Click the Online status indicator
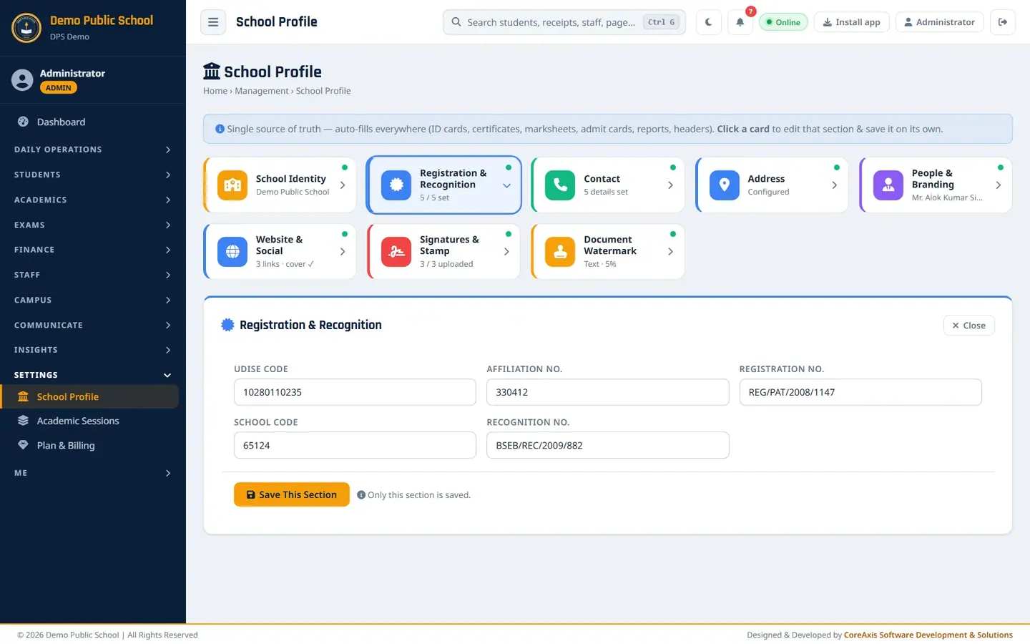 pyautogui.click(x=783, y=22)
